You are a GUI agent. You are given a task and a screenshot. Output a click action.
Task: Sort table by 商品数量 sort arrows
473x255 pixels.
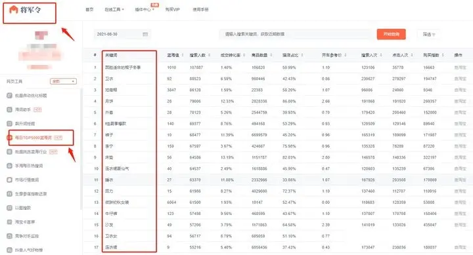pos(271,55)
